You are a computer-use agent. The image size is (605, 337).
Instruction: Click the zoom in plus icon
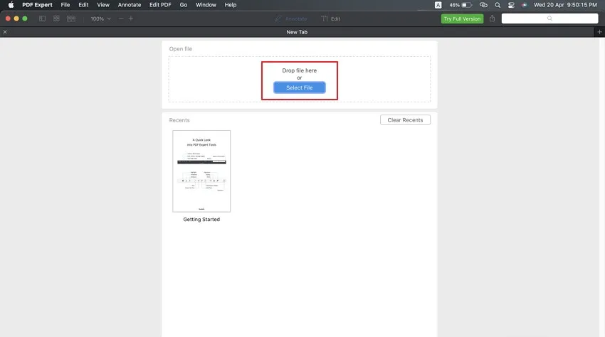[x=131, y=18]
